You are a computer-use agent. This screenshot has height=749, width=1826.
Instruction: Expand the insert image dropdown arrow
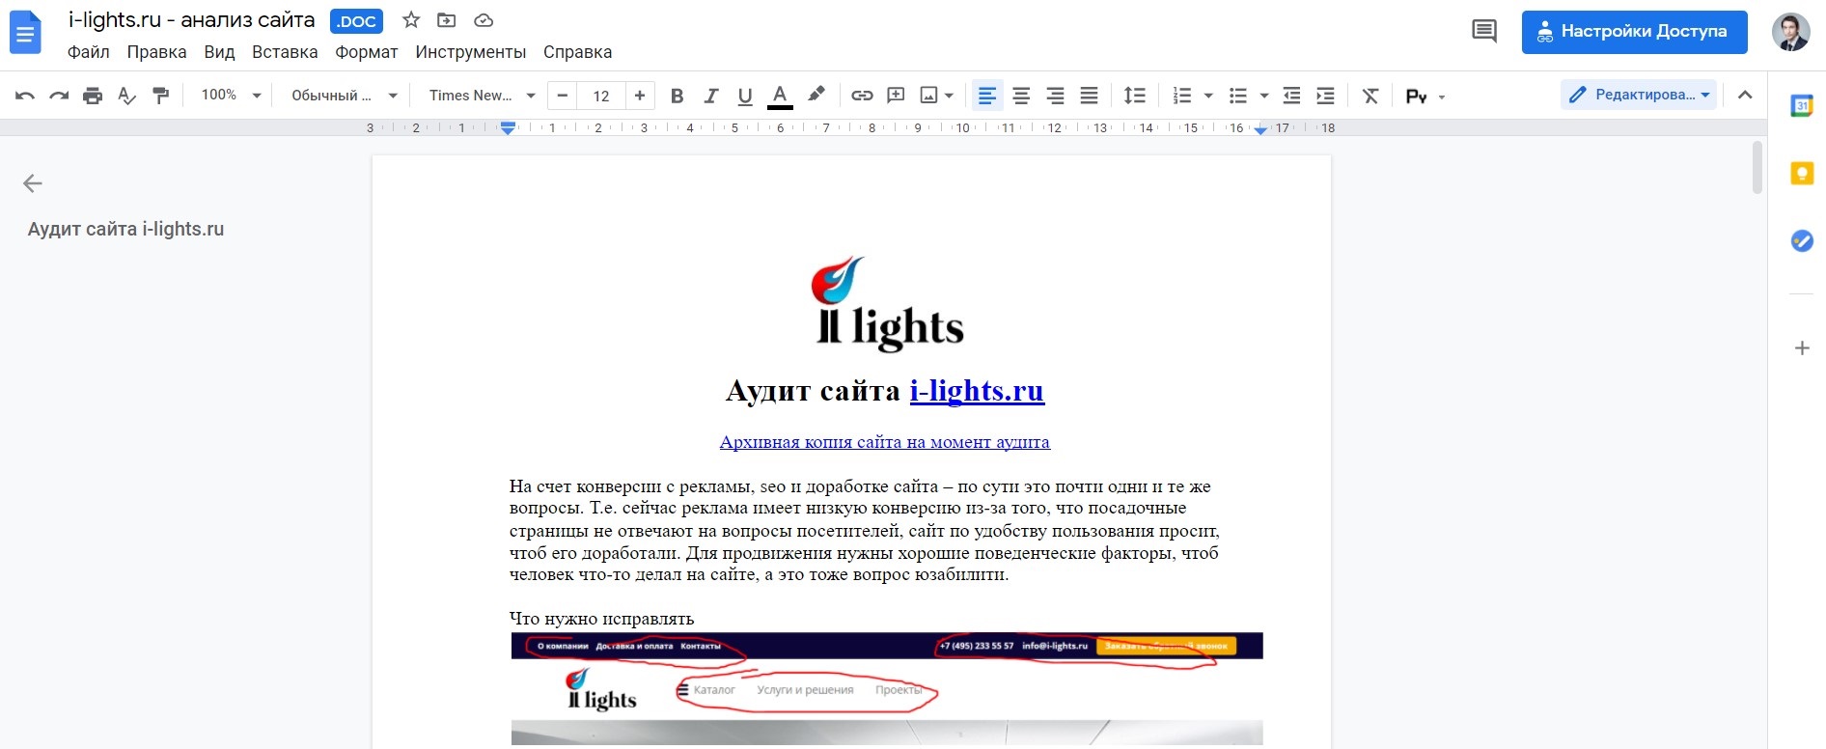pos(950,96)
